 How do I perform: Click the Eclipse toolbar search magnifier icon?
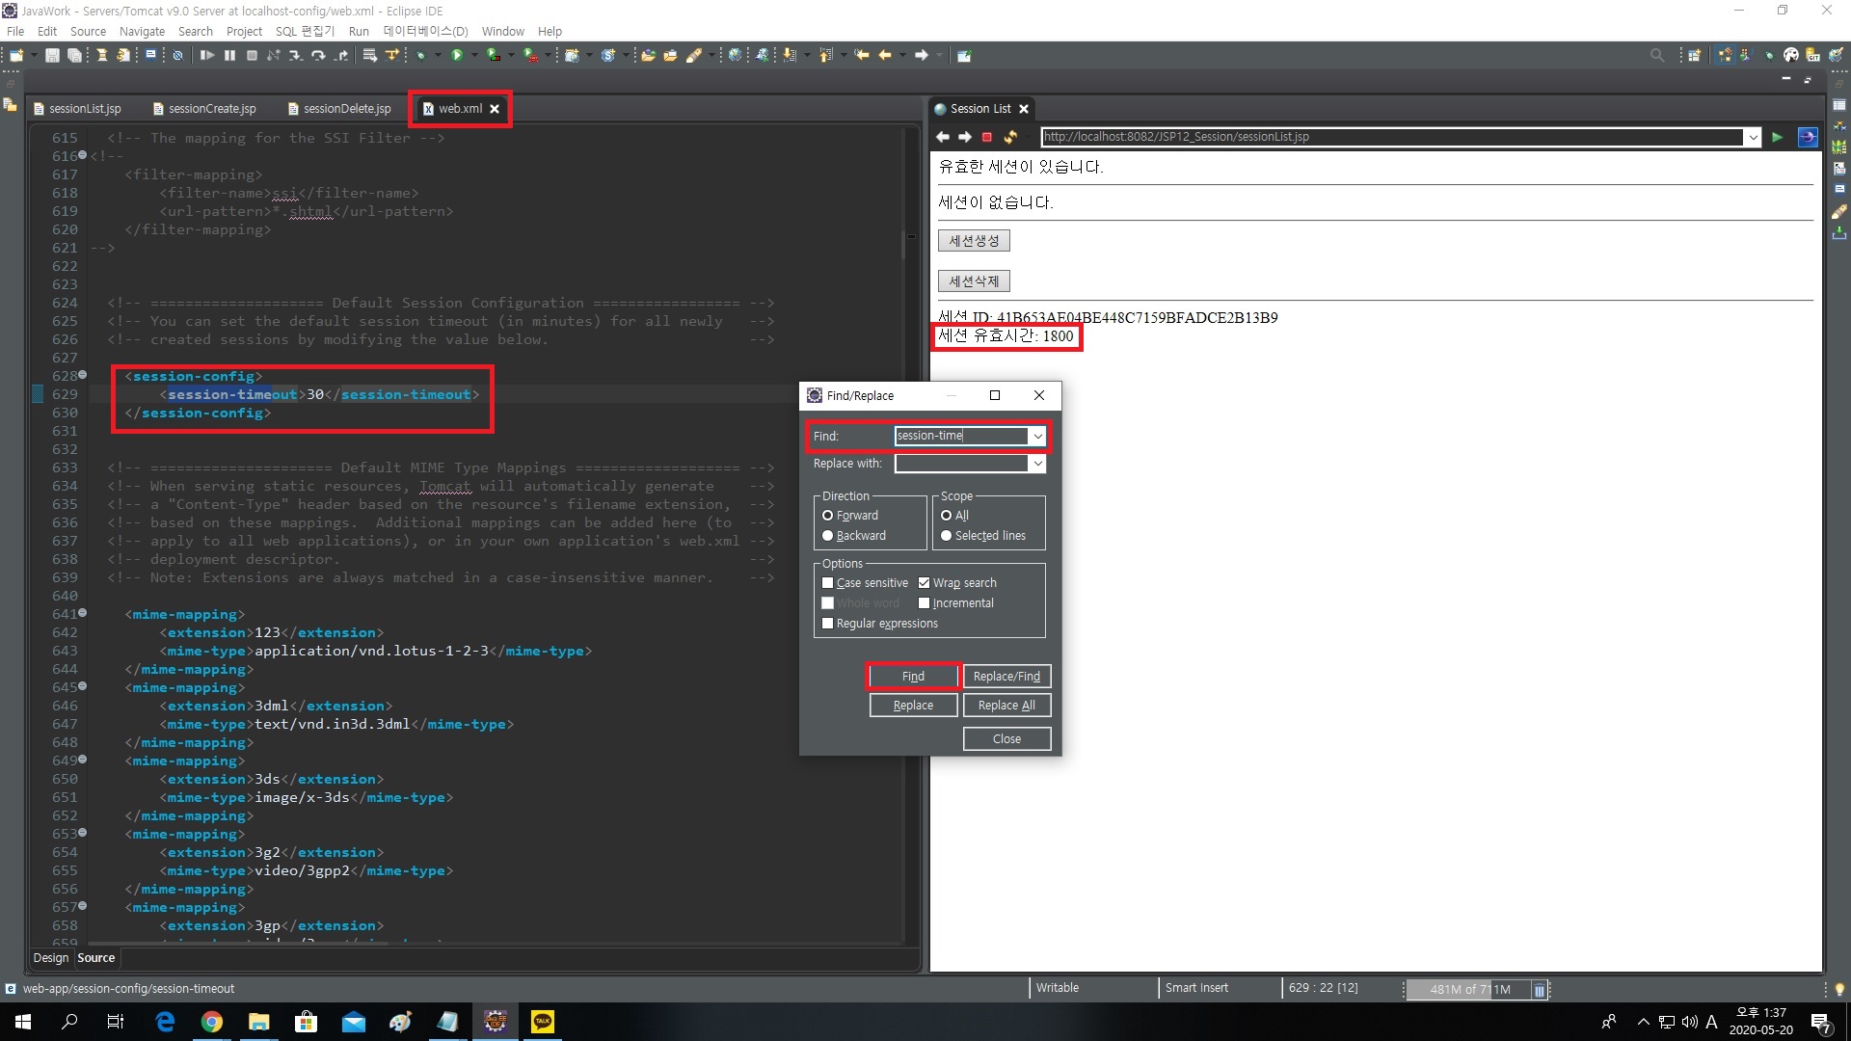coord(1656,55)
